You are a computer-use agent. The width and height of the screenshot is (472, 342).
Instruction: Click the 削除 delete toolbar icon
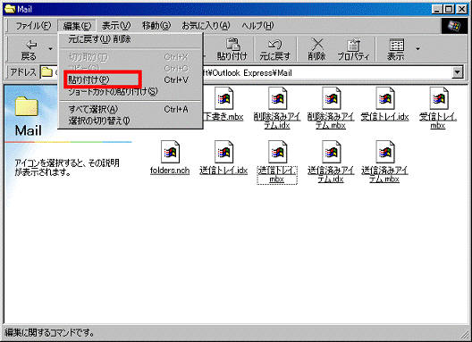coord(316,50)
